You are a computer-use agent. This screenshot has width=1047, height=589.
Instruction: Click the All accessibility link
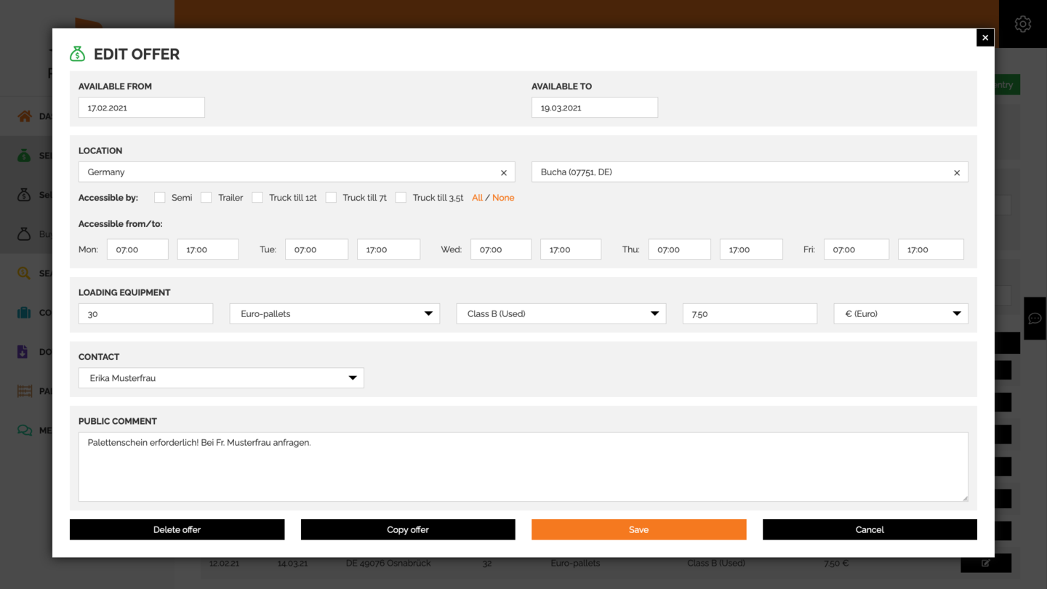(477, 198)
